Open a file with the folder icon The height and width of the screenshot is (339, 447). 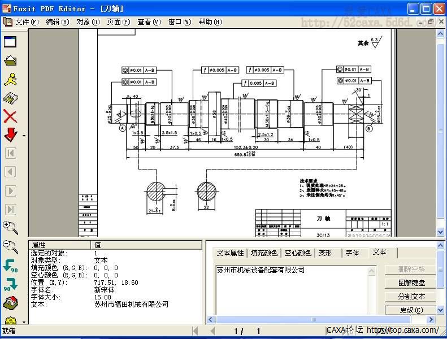pyautogui.click(x=10, y=60)
